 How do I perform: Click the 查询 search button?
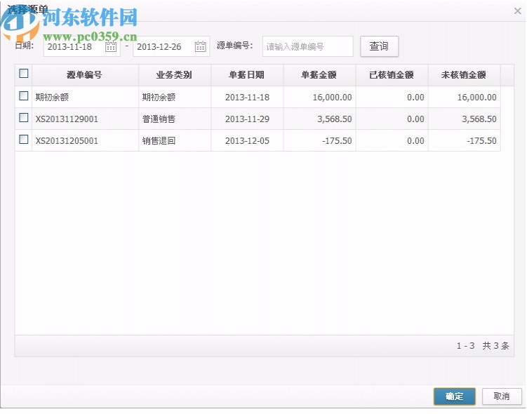coord(379,46)
